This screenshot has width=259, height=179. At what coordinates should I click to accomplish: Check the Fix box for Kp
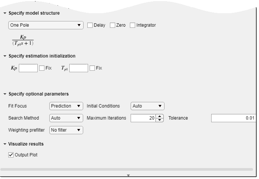point(42,68)
